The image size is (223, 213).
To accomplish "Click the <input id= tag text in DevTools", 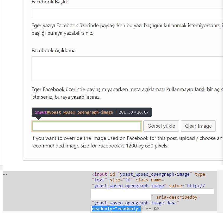I will 104,174.
